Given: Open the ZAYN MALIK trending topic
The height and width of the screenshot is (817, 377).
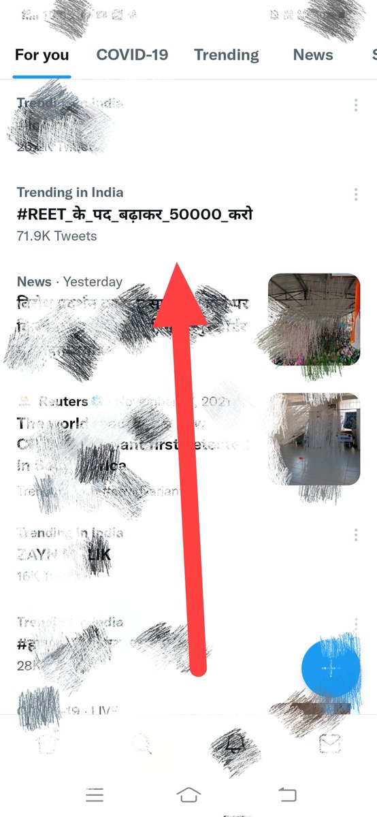Looking at the screenshot, I should [x=64, y=555].
